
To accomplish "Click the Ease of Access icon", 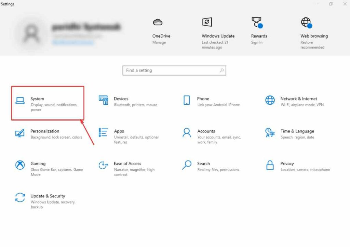I will click(x=103, y=165).
